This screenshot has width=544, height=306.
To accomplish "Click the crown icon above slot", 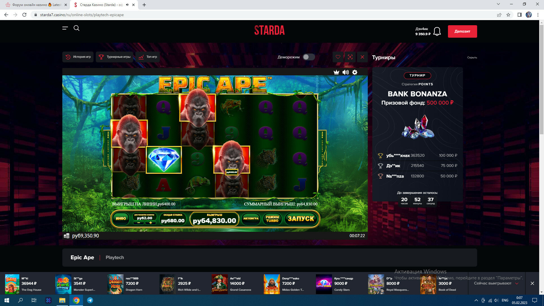I will (x=336, y=72).
